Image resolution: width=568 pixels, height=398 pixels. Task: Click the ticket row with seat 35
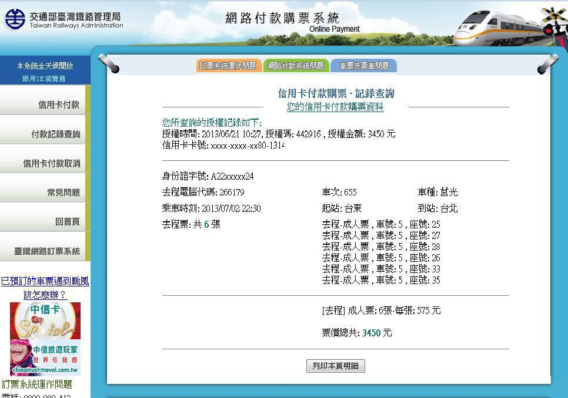381,280
